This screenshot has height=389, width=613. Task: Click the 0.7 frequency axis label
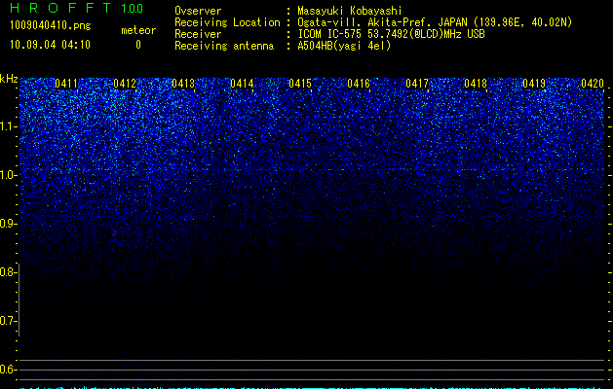click(x=8, y=321)
